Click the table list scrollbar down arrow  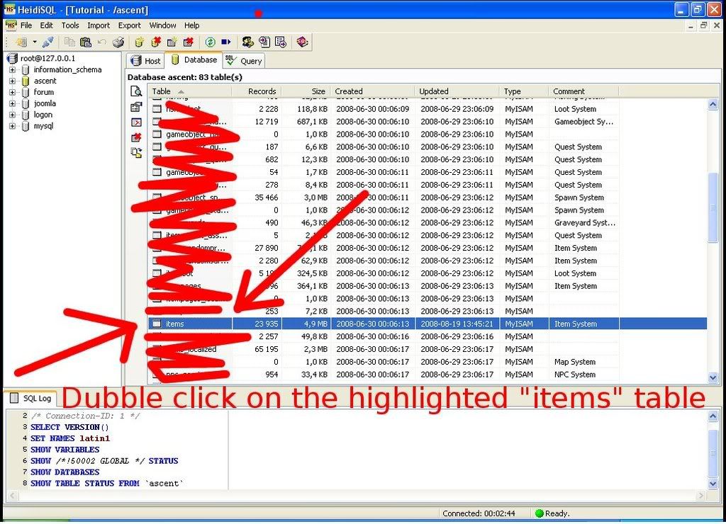coord(713,377)
